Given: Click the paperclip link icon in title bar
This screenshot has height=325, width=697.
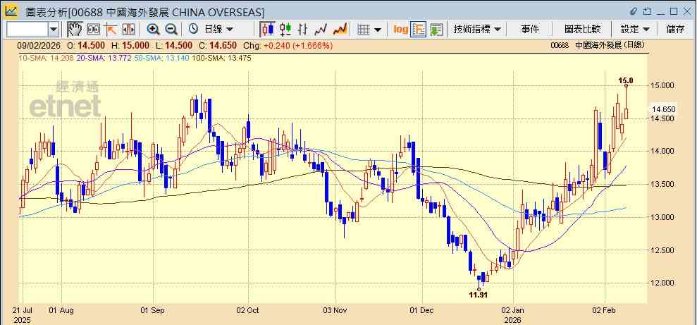Looking at the screenshot, I should (x=634, y=11).
